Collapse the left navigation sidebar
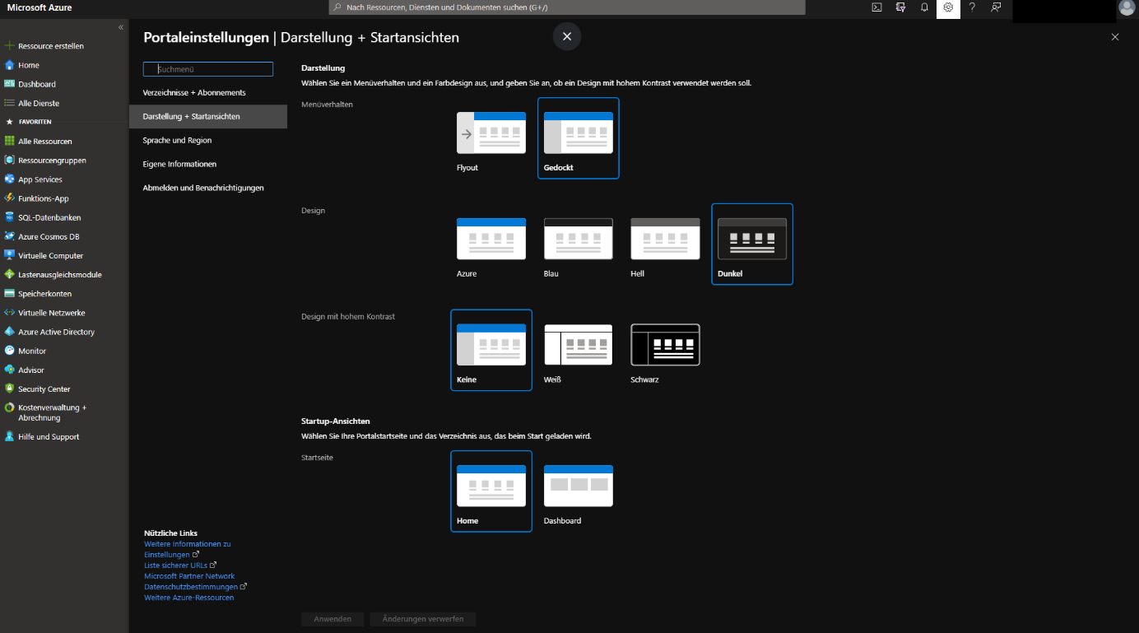 tap(121, 27)
